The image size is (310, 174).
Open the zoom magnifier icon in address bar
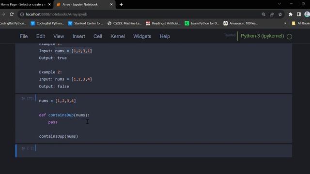coord(263,14)
